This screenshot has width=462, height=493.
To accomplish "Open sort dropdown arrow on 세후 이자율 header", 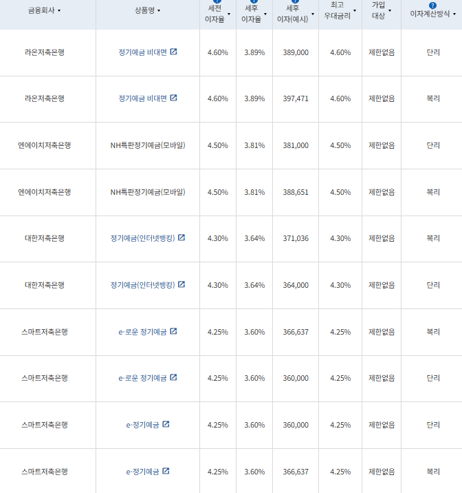I will pos(265,14).
